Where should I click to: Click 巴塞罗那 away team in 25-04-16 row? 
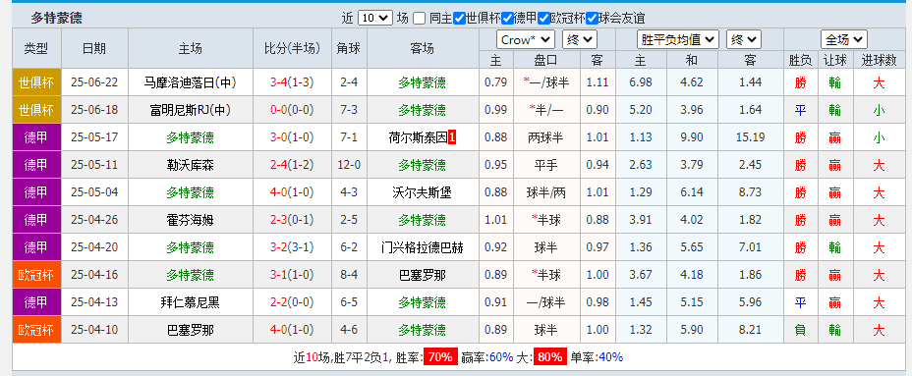(423, 275)
